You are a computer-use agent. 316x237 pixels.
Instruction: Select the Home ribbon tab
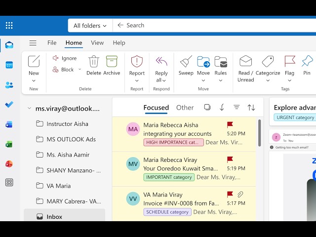pyautogui.click(x=74, y=43)
